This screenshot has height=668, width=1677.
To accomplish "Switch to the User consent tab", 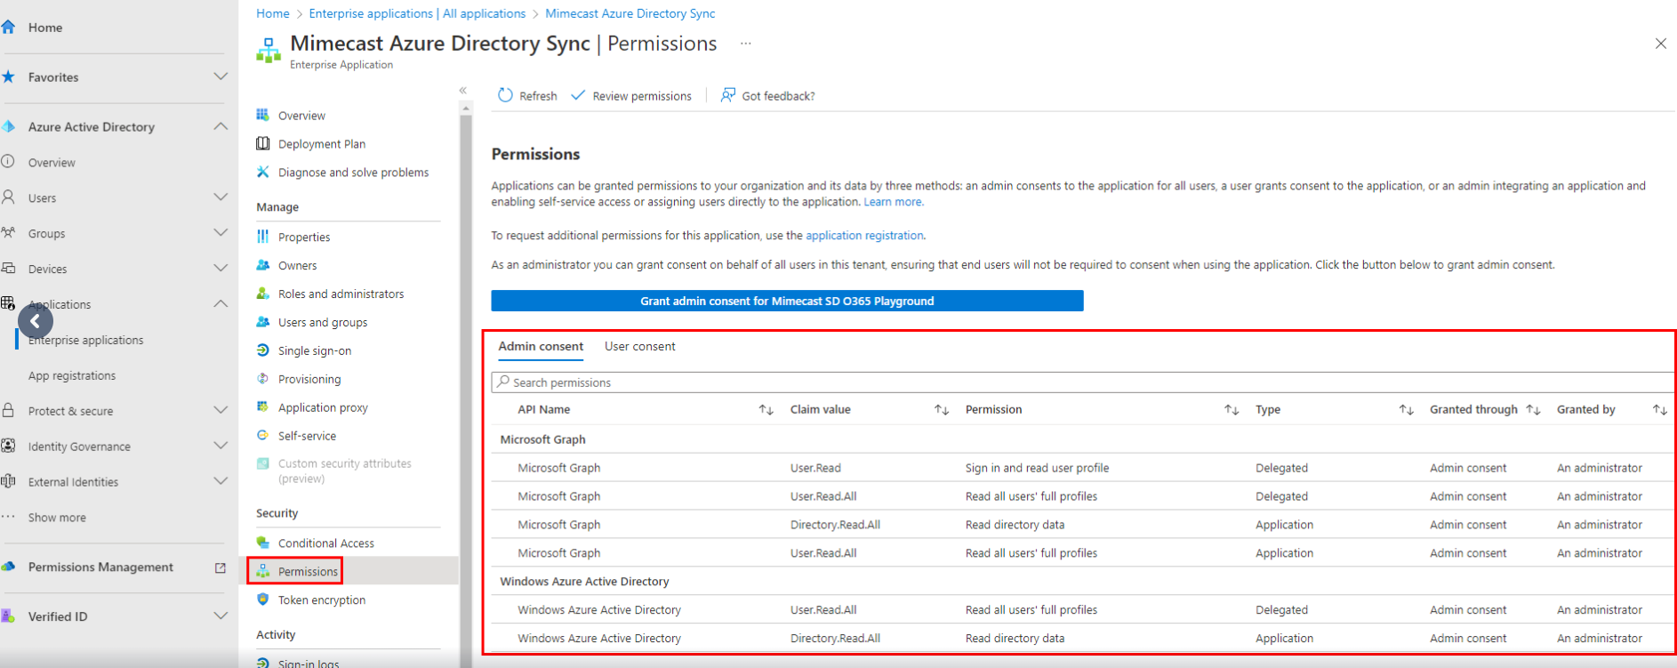I will coord(639,346).
